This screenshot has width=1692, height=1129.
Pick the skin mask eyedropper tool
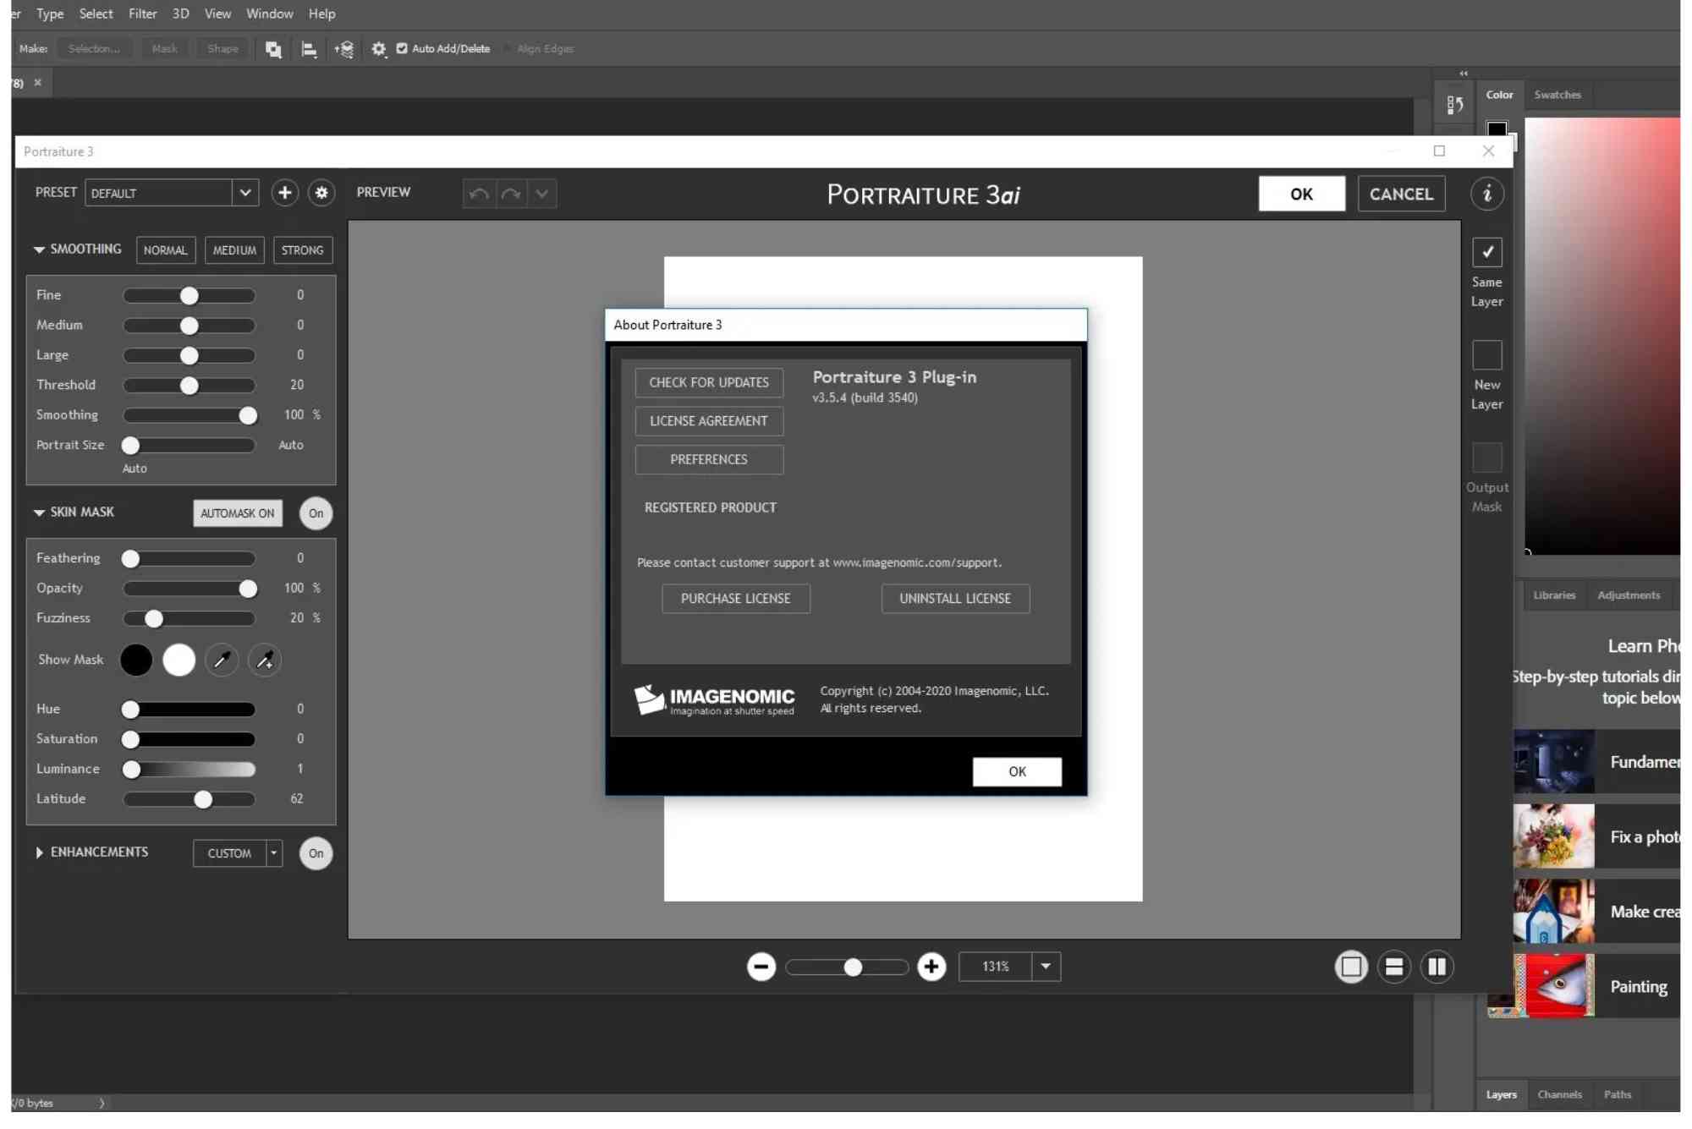pyautogui.click(x=222, y=660)
